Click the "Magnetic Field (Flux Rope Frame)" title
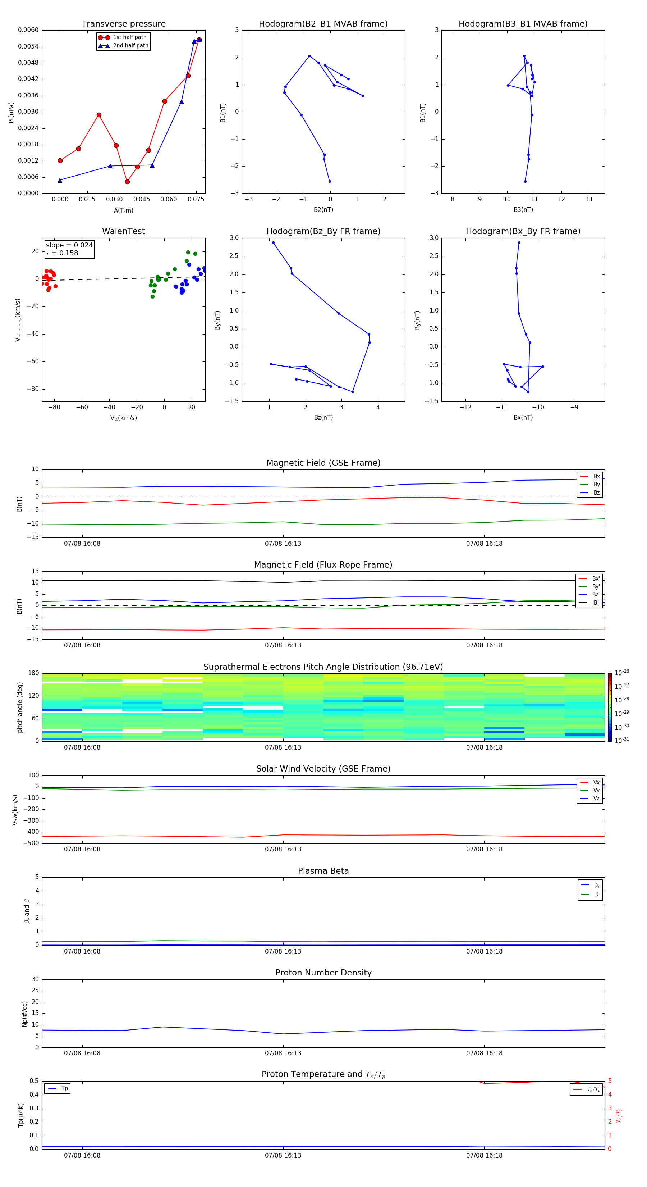 (323, 564)
